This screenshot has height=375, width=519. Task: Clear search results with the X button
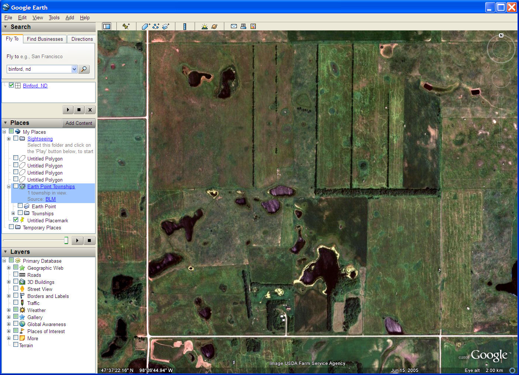pyautogui.click(x=90, y=110)
